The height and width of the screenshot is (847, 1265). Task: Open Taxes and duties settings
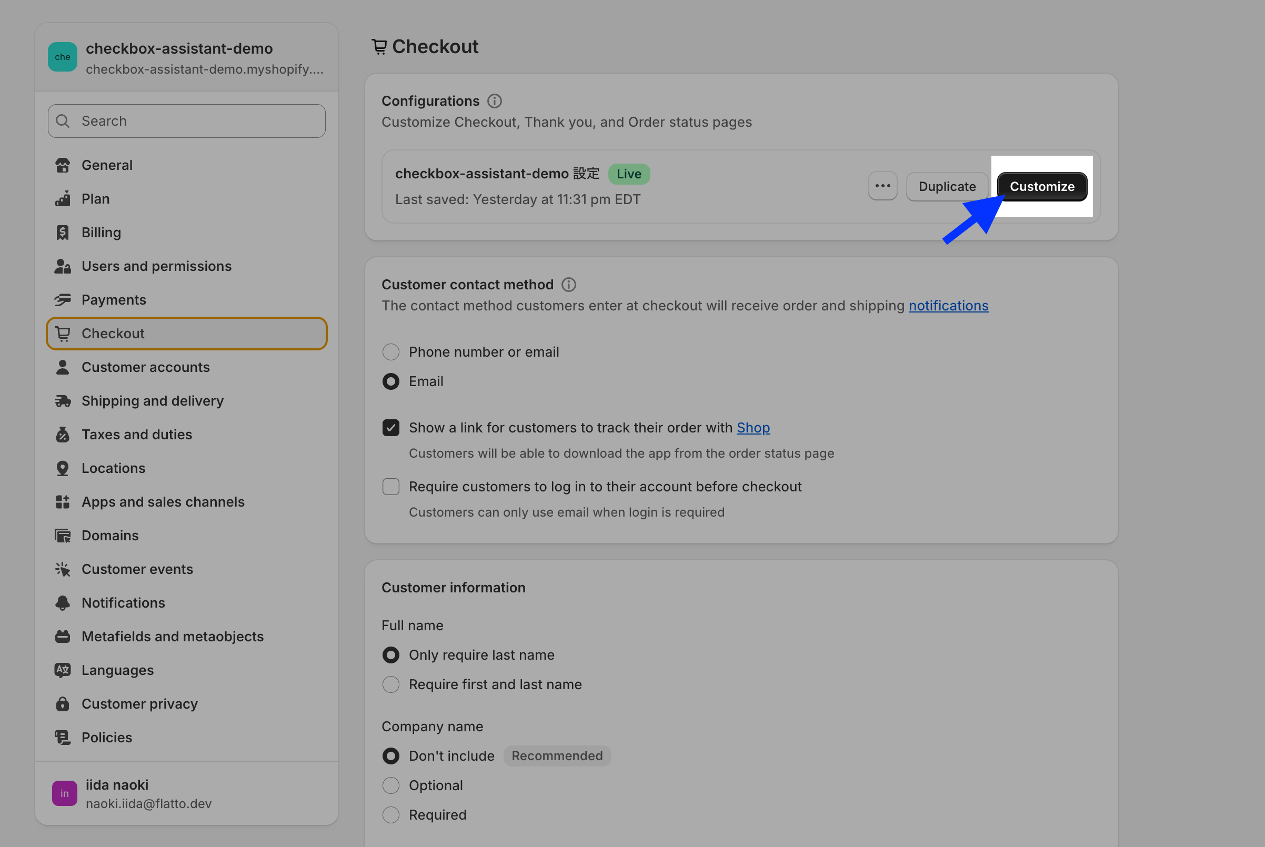click(x=137, y=435)
